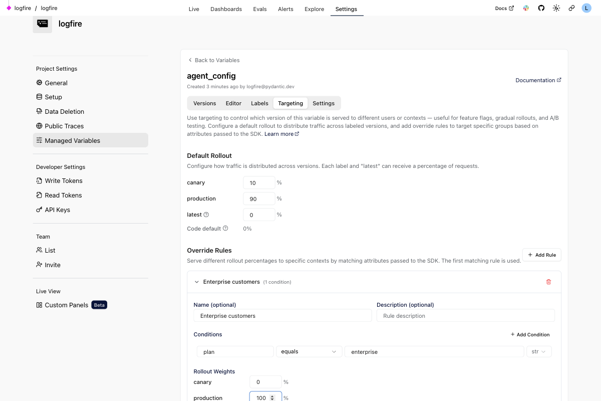Viewport: 601px width, 401px height.
Task: Delete the Enterprise customers rule trash icon
Action: tap(548, 282)
